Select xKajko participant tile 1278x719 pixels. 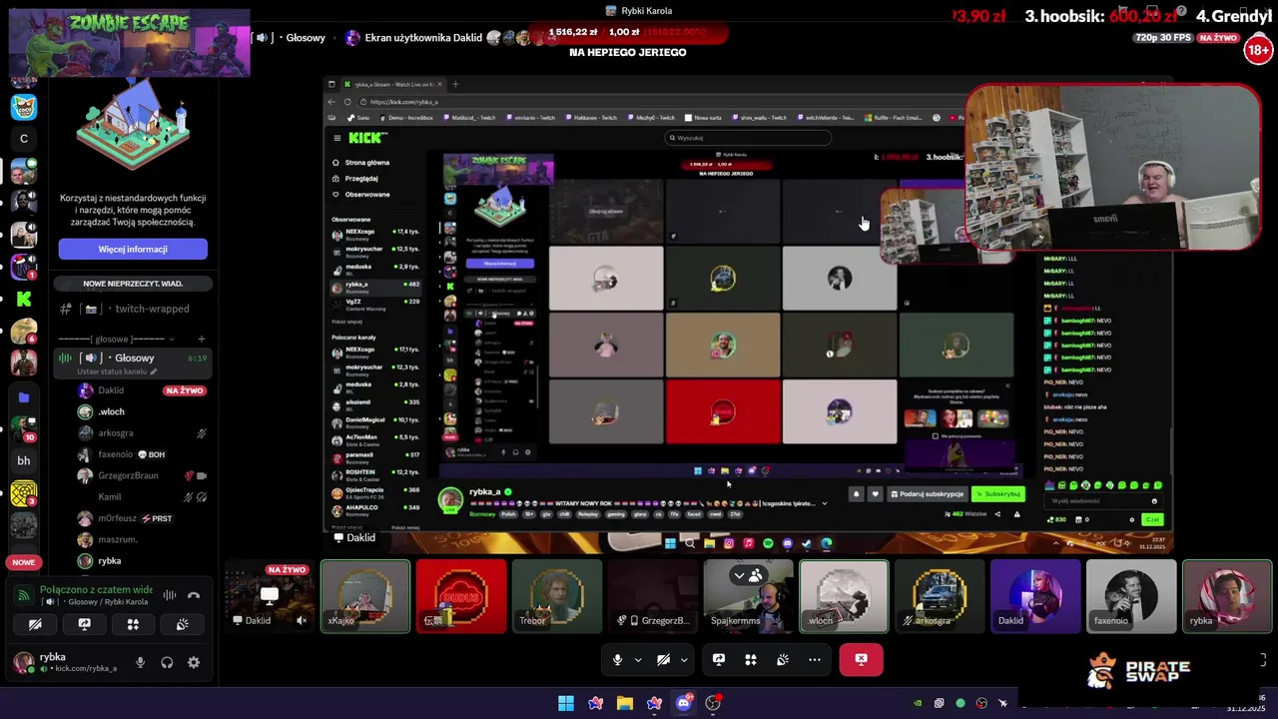tap(364, 596)
